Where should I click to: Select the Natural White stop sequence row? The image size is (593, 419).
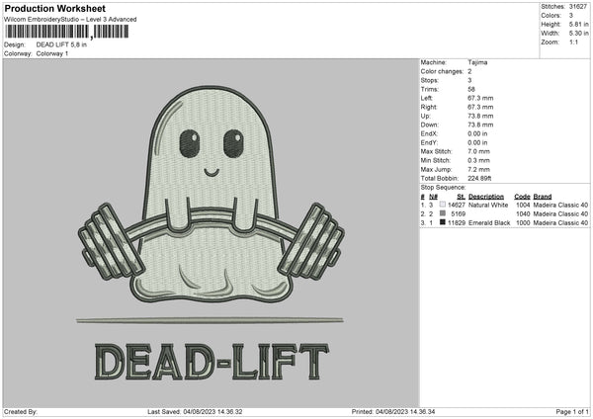(x=504, y=204)
